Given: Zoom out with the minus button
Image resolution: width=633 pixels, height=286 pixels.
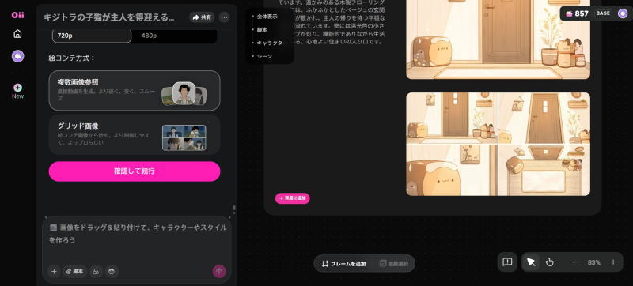Looking at the screenshot, I should (x=575, y=262).
